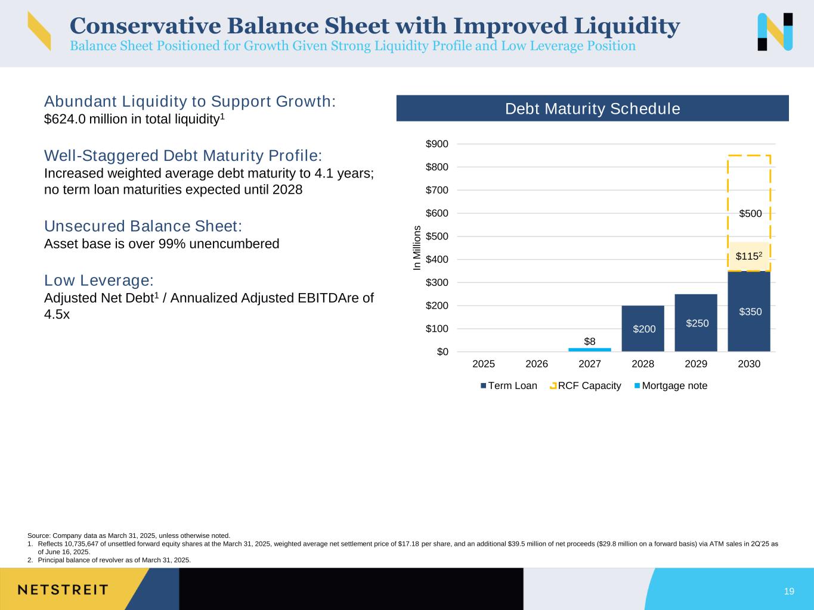This screenshot has height=610, width=814.
Task: Select the $250 term loan bar for 2029
Action: coord(696,323)
